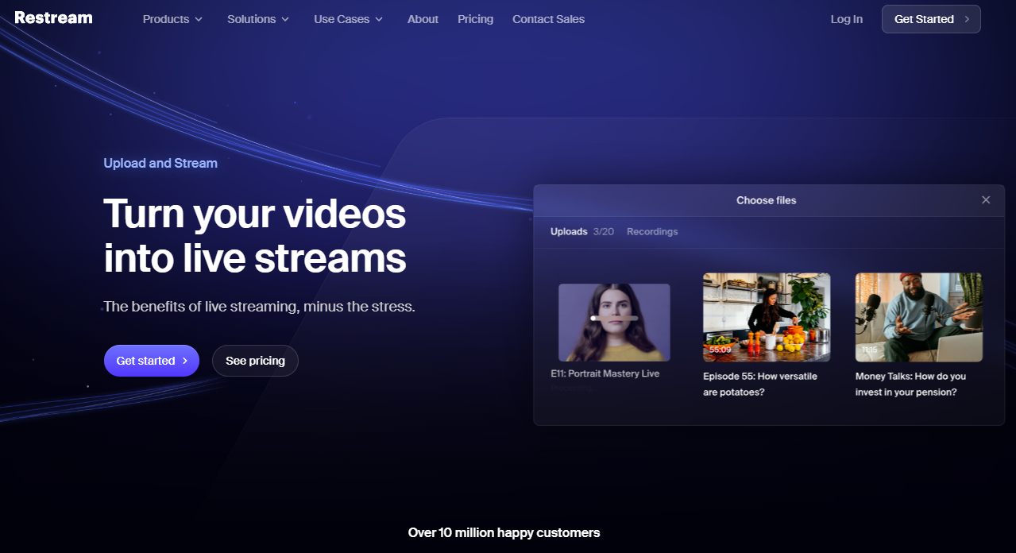Click the Log In link
Image resolution: width=1016 pixels, height=553 pixels.
(x=846, y=19)
